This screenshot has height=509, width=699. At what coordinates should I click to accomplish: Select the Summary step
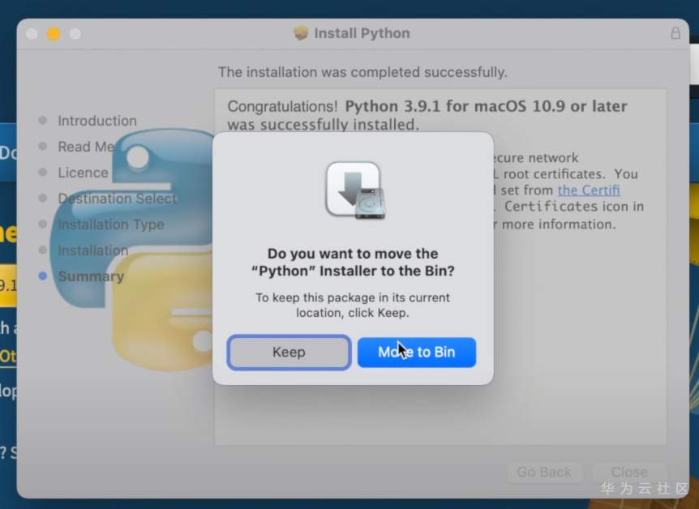(91, 276)
